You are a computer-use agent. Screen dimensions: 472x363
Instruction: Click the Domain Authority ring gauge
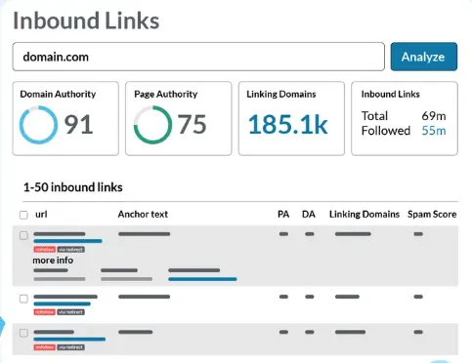(38, 125)
